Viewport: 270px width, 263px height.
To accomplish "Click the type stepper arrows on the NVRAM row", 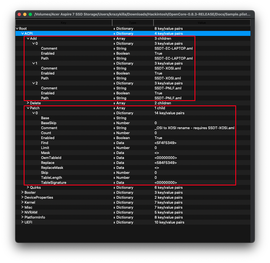I will click(x=114, y=212).
